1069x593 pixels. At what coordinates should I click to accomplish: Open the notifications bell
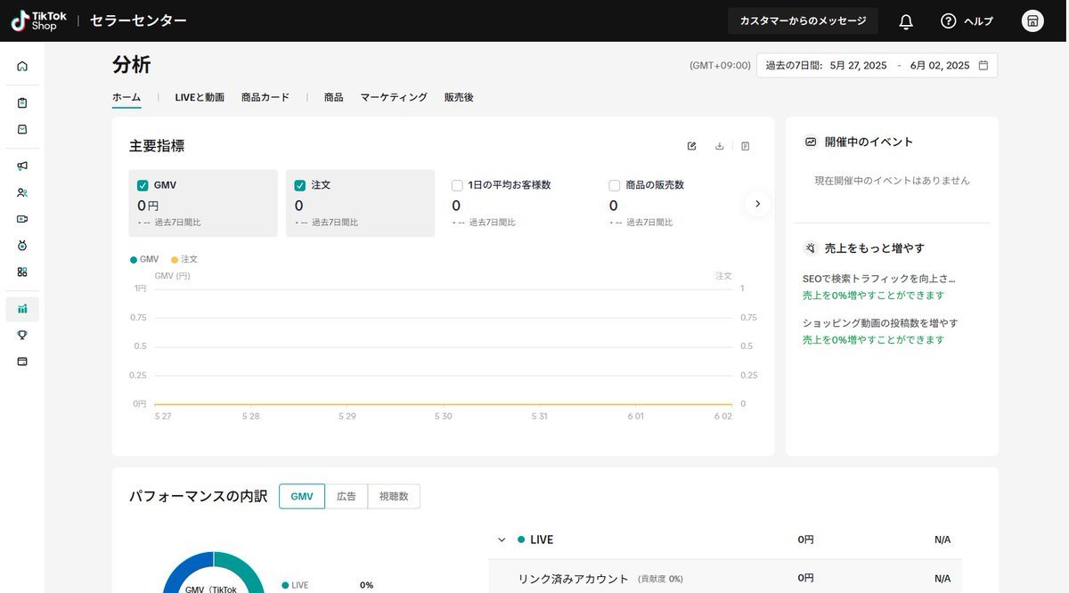tap(906, 21)
